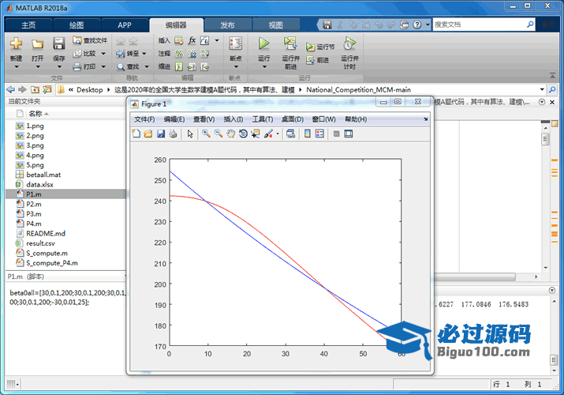This screenshot has height=395, width=564.
Task: Click Open File icon in Figure 1 toolbar
Action: coord(148,134)
